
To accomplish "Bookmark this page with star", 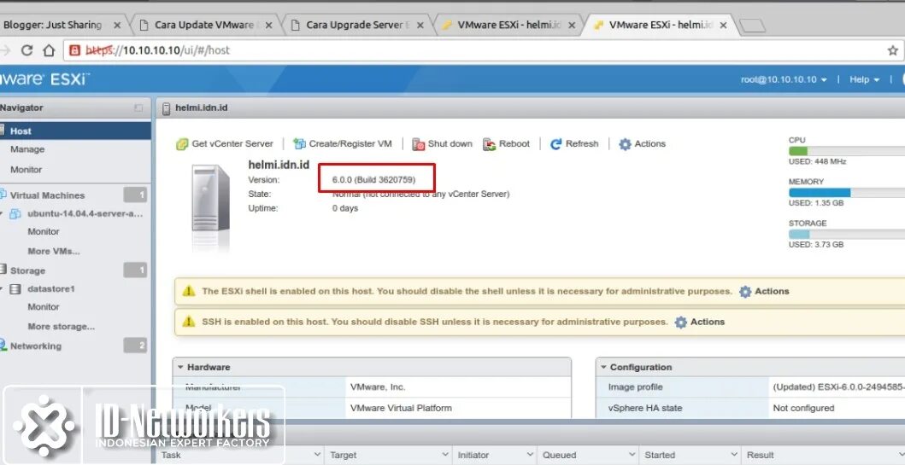I will click(892, 50).
